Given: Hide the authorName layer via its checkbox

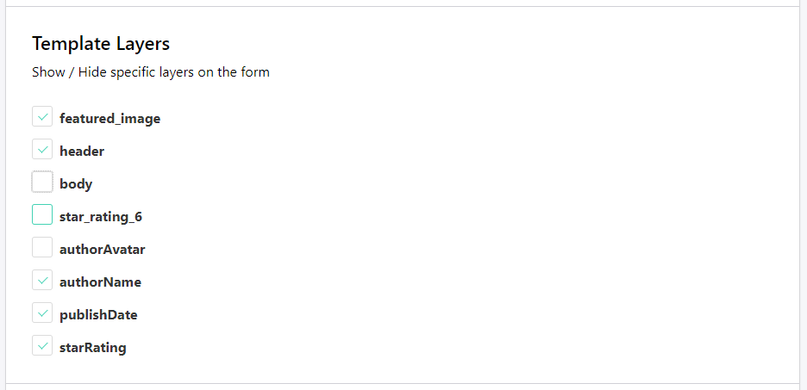Looking at the screenshot, I should (42, 281).
